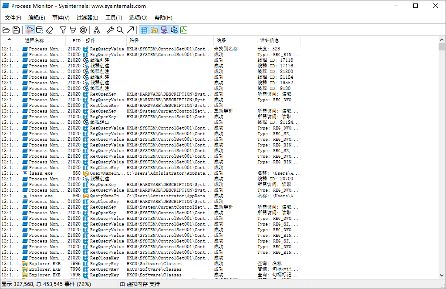Select the row with 线程 ID: 9180
The width and height of the screenshot is (446, 289).
point(151,89)
